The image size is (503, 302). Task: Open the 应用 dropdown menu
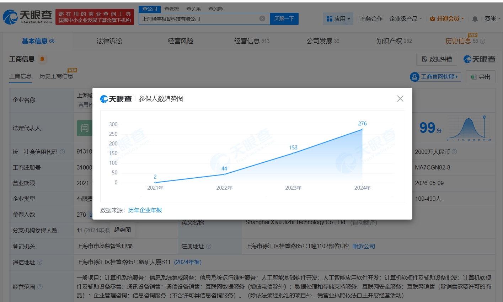pyautogui.click(x=338, y=18)
